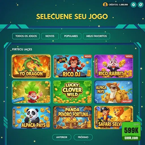145x145 pixels.
Task: Click the 599K.com green badge
Action: click(x=131, y=132)
